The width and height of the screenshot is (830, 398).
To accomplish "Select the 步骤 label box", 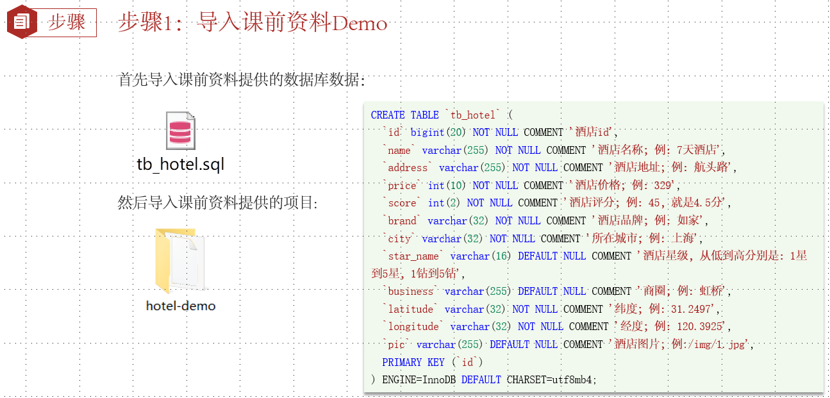I will coord(67,22).
